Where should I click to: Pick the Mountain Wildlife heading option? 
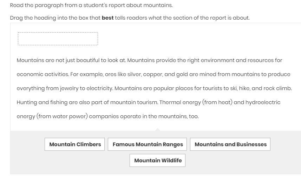coord(158,161)
